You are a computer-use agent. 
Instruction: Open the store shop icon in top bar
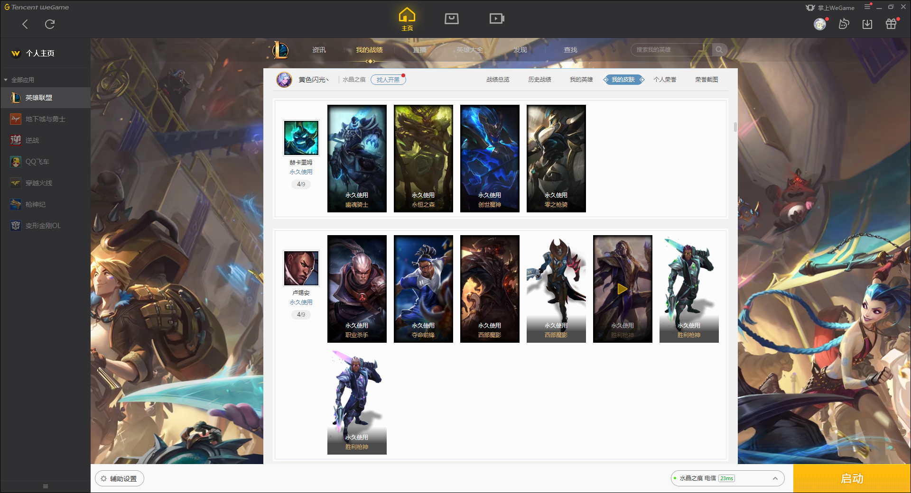(x=452, y=18)
